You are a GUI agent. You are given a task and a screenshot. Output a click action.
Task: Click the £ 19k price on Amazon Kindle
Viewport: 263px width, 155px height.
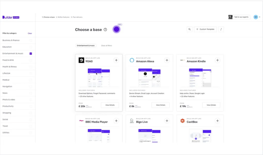pyautogui.click(x=183, y=106)
